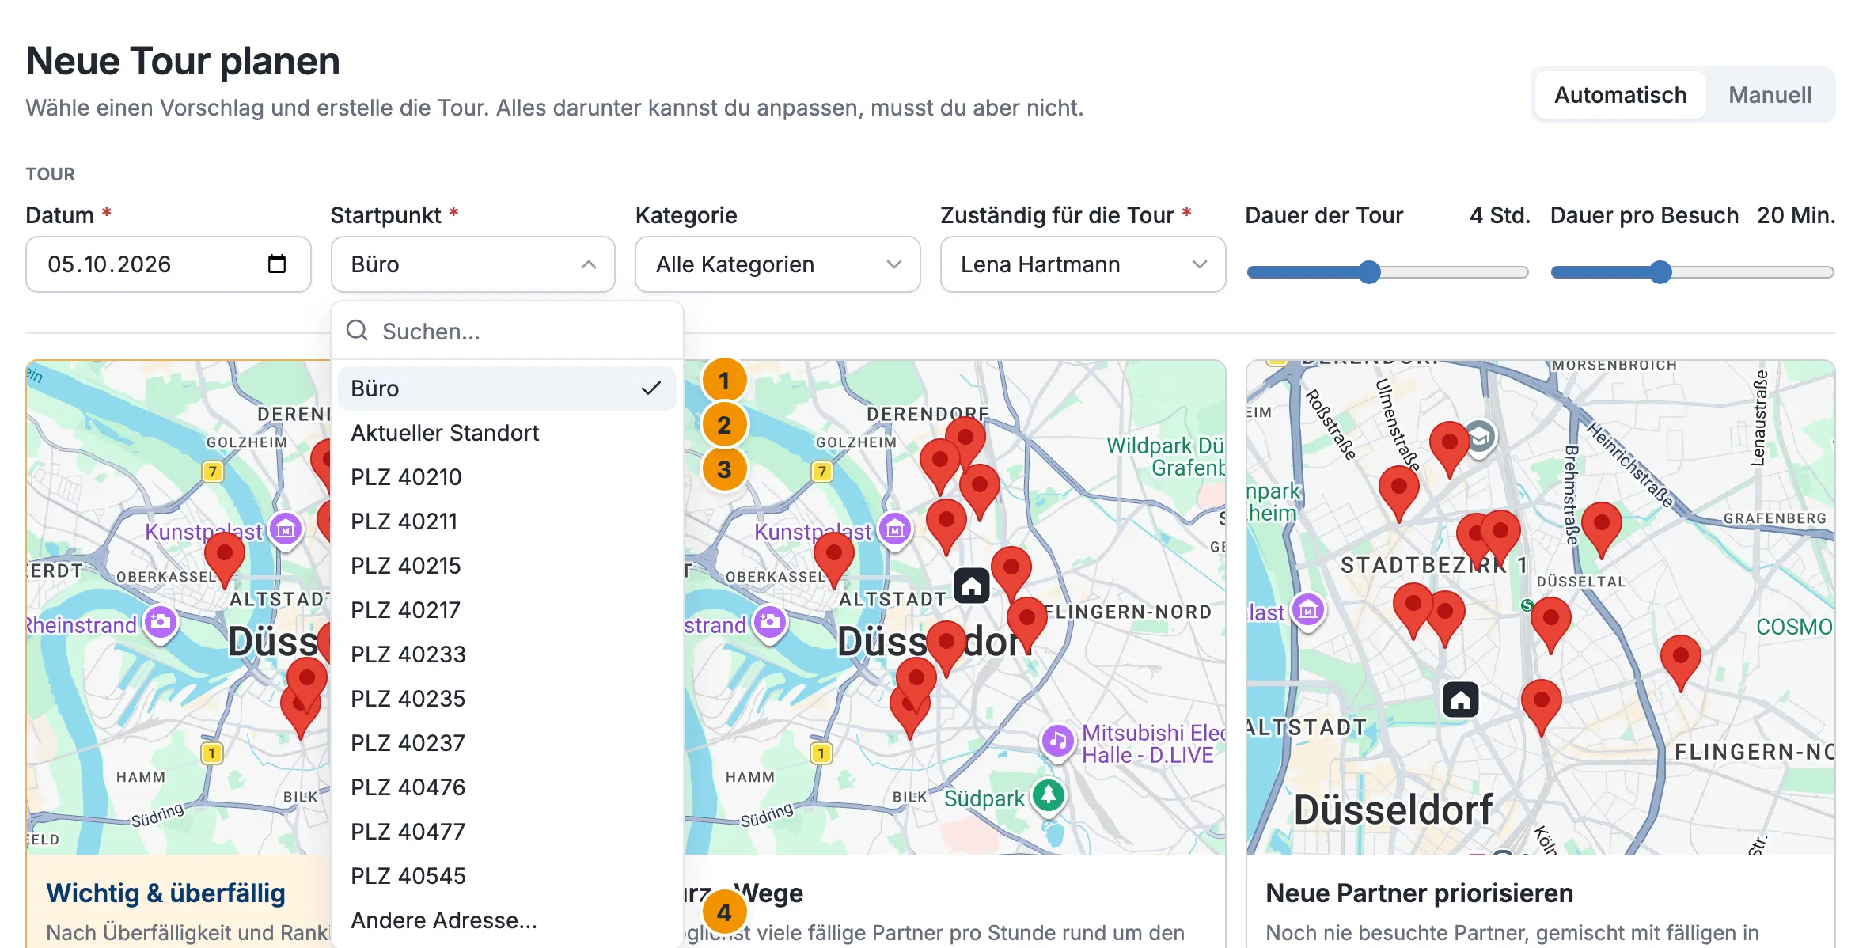
Task: Collapse the Startpunkt Büro dropdown
Action: pos(472,264)
